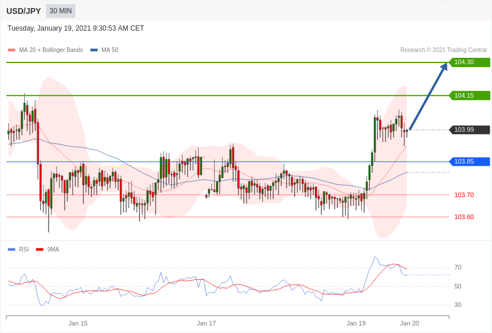Click the 103.85 blue pivot label
Screen dimensions: 492x333
pyautogui.click(x=469, y=162)
